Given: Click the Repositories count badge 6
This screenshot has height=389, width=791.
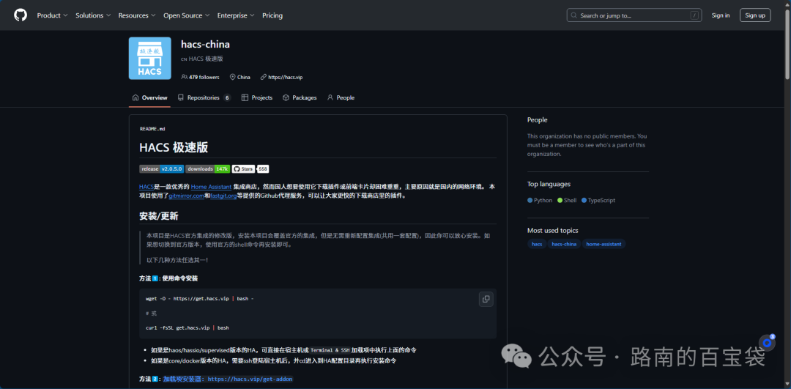Looking at the screenshot, I should coord(227,98).
